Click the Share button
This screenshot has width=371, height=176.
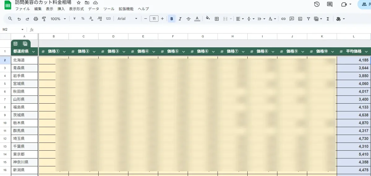[x=365, y=4]
